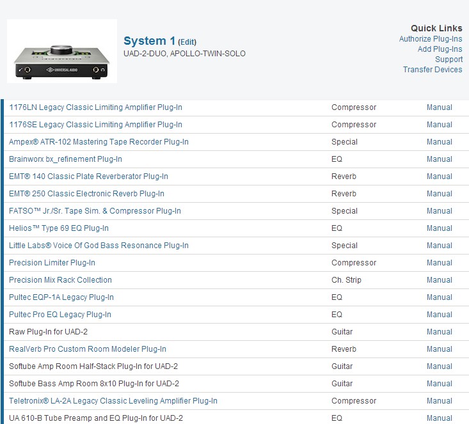469x424 pixels.
Task: Click Ch. Strip cell in Precision Mix Rack row
Action: pyautogui.click(x=346, y=280)
